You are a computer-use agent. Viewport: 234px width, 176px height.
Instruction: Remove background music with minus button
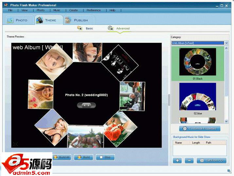[x=189, y=160]
